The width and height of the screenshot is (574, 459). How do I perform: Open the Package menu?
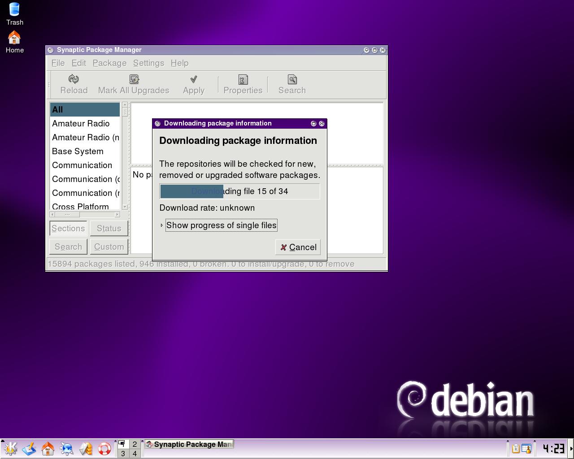(109, 63)
